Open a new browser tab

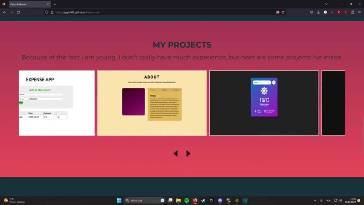[x=55, y=4]
